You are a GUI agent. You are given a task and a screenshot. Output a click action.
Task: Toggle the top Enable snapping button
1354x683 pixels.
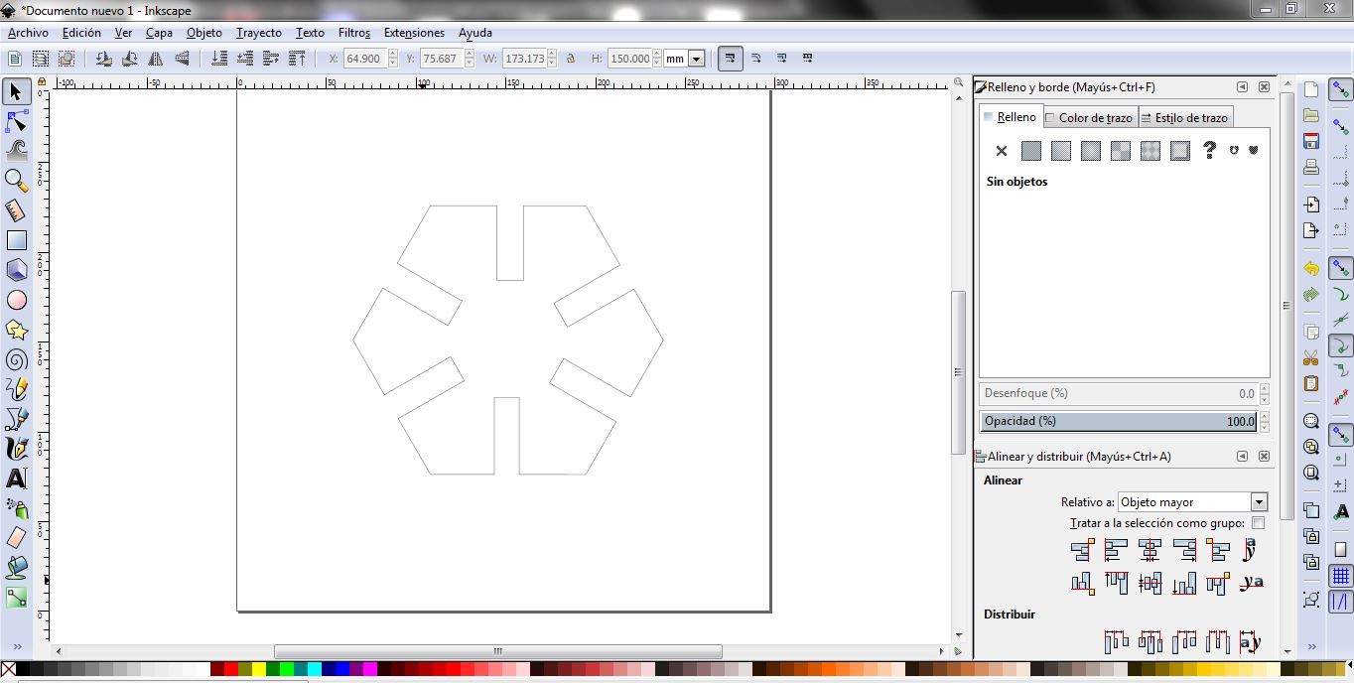pyautogui.click(x=1341, y=89)
